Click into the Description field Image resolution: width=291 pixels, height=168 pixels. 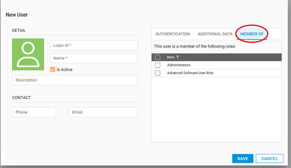[75, 80]
